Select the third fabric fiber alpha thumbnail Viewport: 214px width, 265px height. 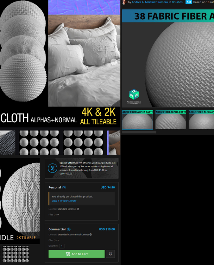tap(201, 120)
